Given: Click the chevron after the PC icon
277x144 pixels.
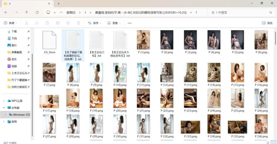Looking at the screenshot, I should point(55,12).
